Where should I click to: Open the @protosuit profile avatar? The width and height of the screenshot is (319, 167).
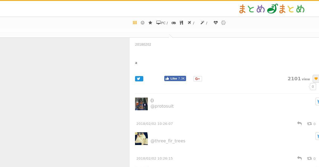click(x=141, y=104)
